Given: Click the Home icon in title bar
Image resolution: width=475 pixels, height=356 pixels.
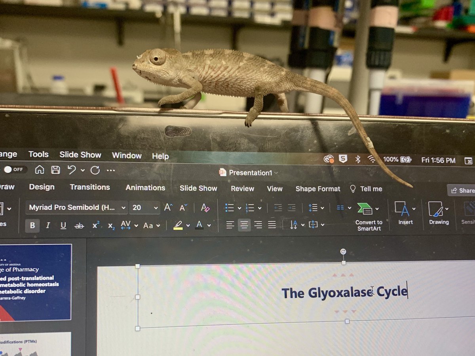Looking at the screenshot, I should [40, 170].
